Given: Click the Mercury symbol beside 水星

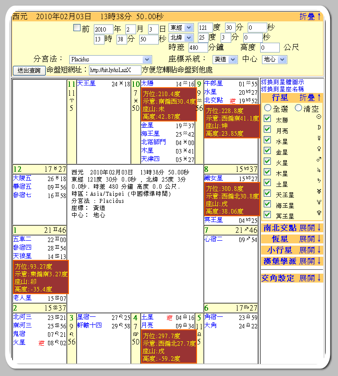Looking at the screenshot, I should tap(318, 138).
